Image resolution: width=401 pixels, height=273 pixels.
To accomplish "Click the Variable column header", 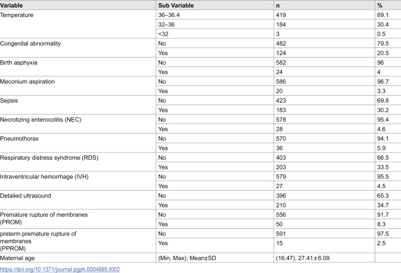I will [x=12, y=5].
